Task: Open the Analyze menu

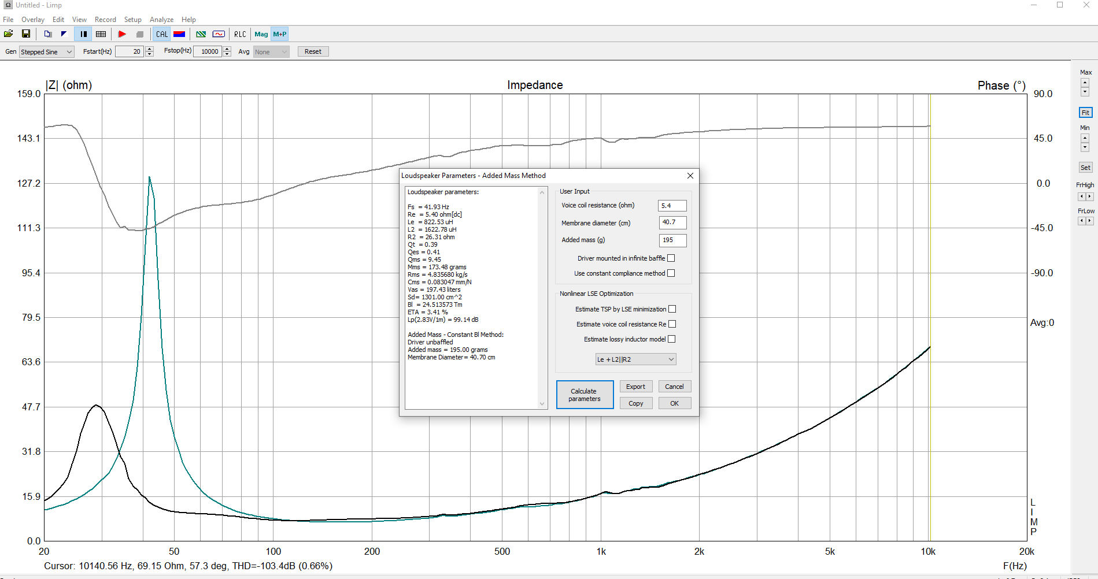Action: (161, 20)
